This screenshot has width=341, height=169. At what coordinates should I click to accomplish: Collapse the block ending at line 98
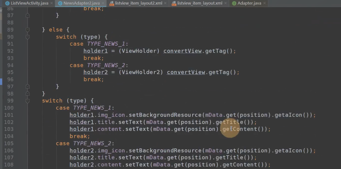click(27, 93)
